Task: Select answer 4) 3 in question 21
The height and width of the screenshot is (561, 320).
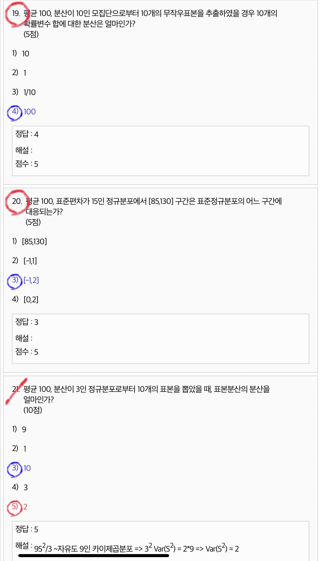Action: [x=25, y=487]
